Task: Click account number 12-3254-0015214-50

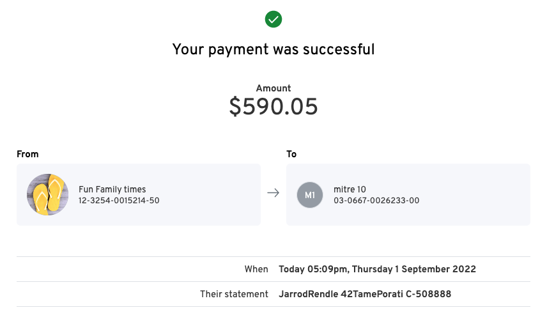Action: click(x=119, y=201)
